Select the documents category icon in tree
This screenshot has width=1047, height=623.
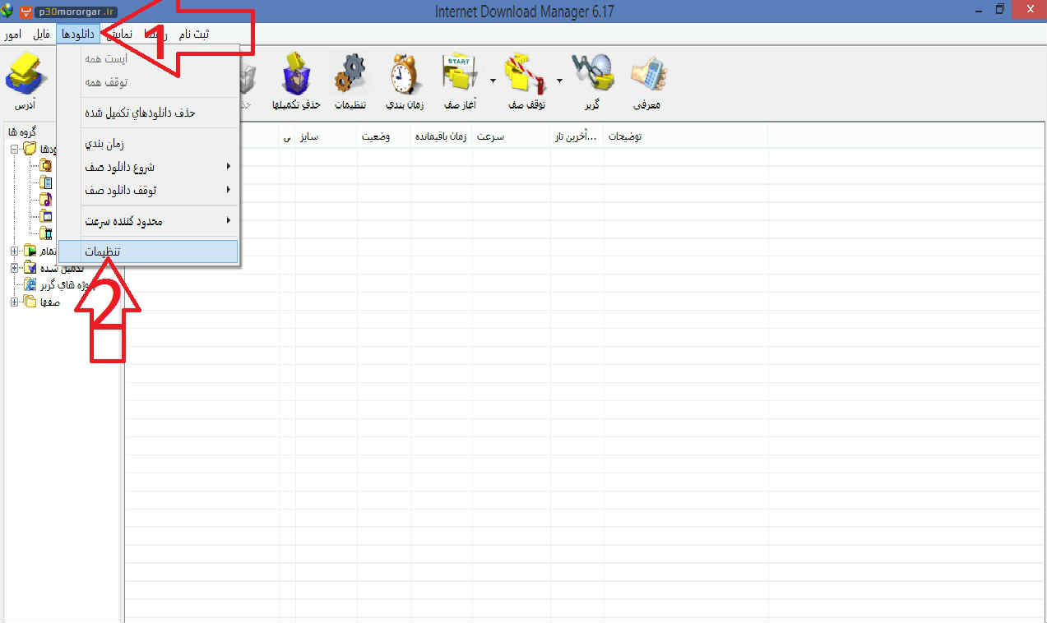click(x=46, y=182)
